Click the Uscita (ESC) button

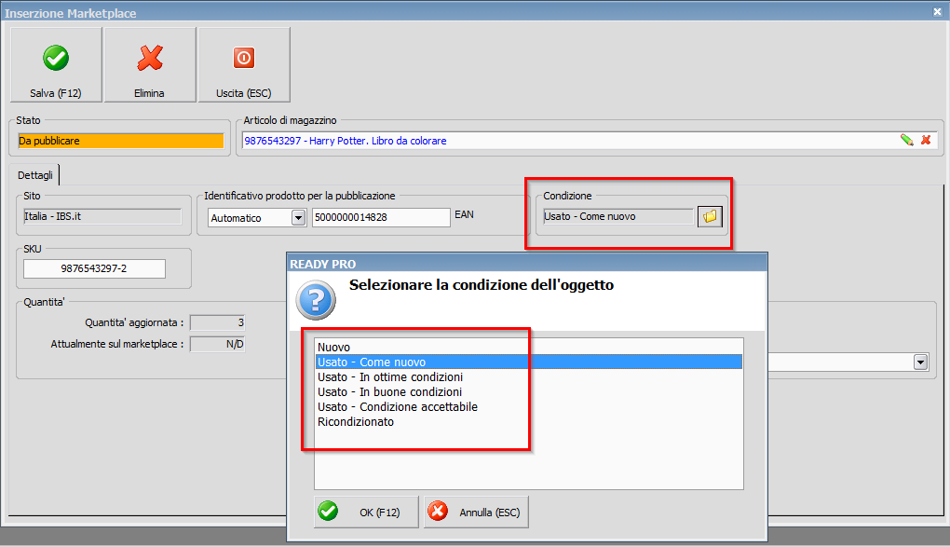pyautogui.click(x=244, y=64)
